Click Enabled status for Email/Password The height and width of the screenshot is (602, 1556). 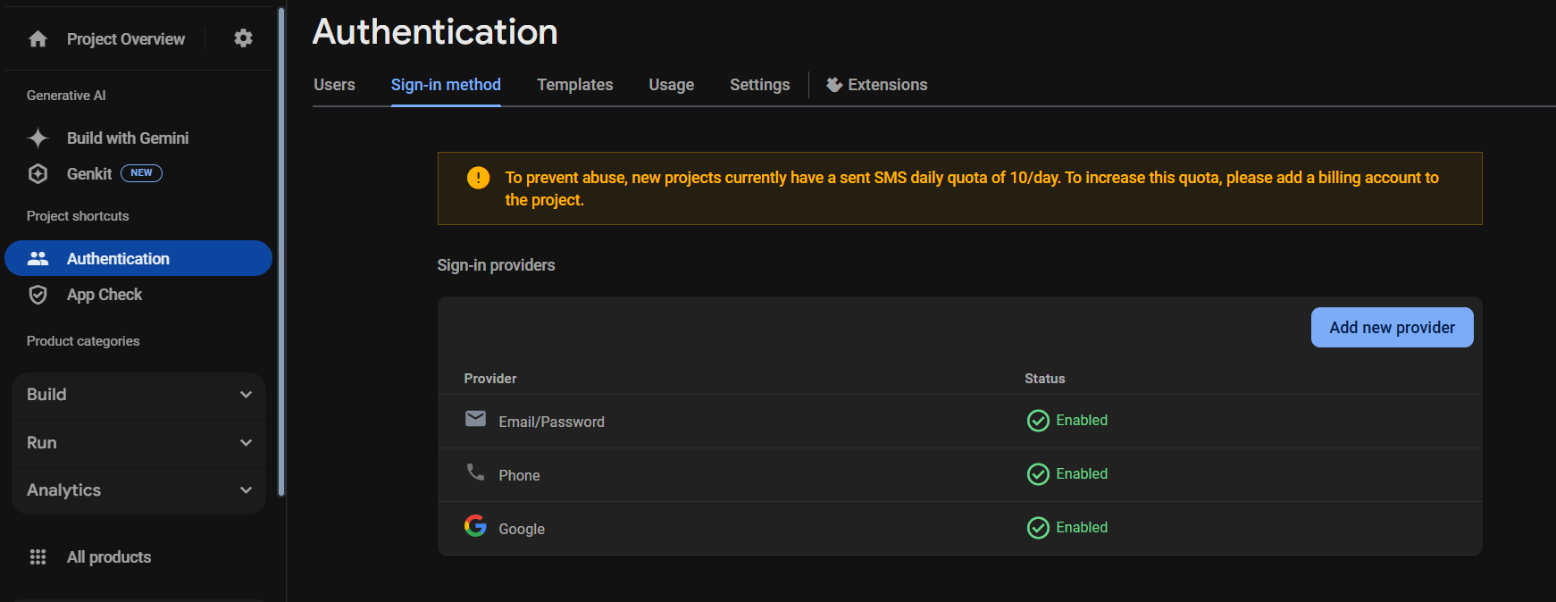coord(1067,421)
